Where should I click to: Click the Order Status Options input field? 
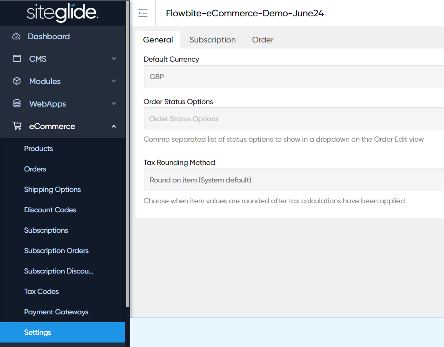pos(293,119)
